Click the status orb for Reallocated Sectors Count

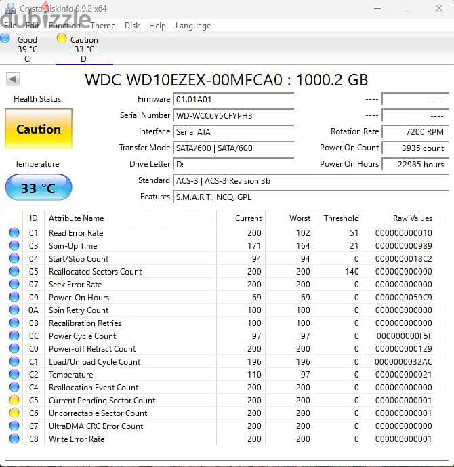click(x=14, y=271)
